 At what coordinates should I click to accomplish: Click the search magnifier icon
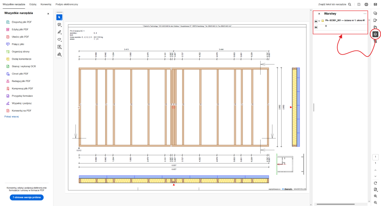point(350,4)
